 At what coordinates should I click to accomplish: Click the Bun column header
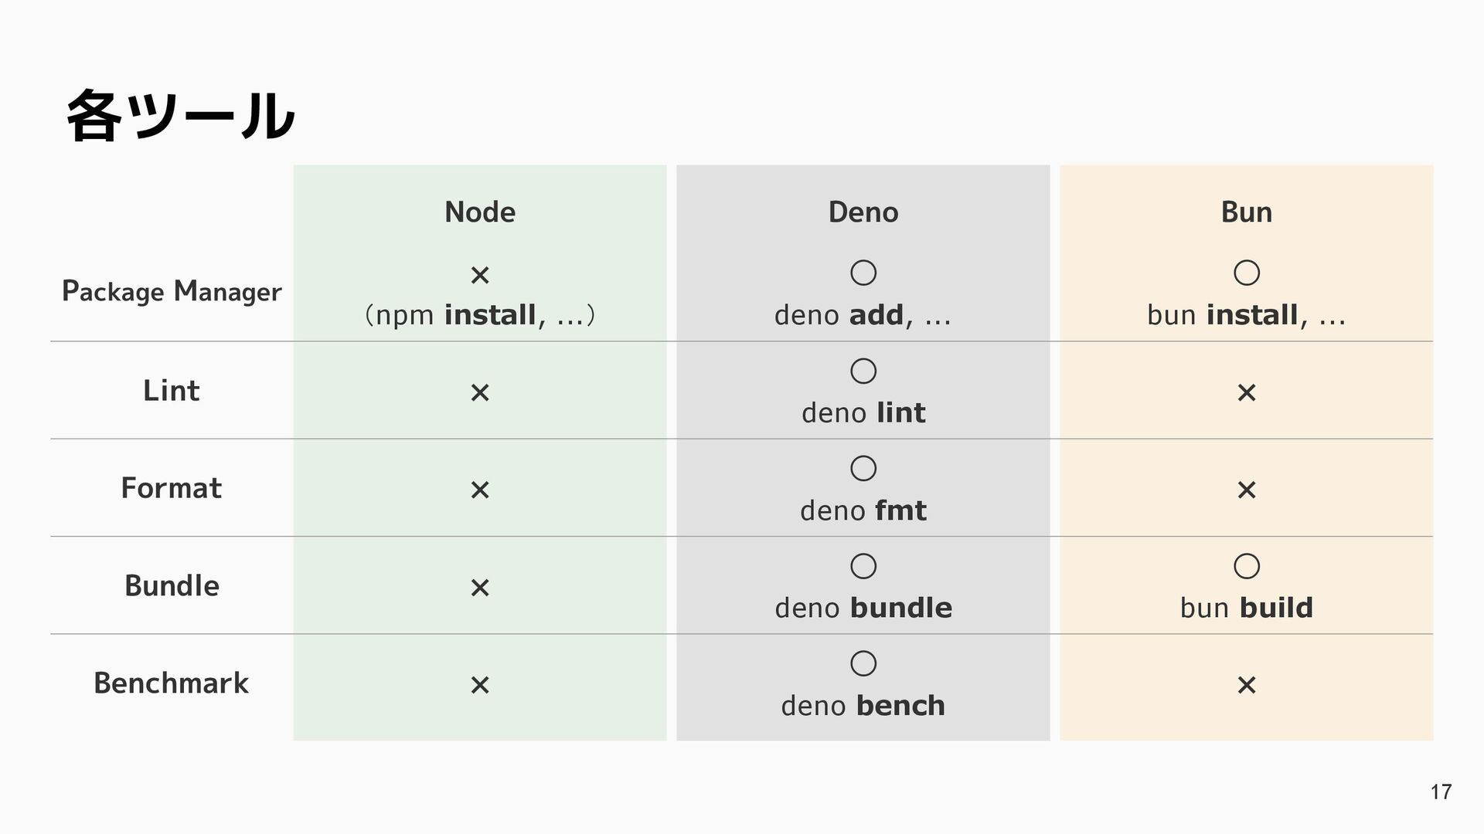click(x=1246, y=212)
